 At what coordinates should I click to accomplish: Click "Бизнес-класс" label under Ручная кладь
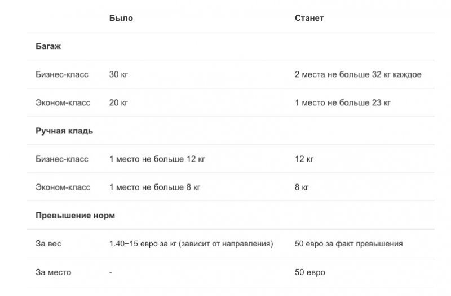62,159
